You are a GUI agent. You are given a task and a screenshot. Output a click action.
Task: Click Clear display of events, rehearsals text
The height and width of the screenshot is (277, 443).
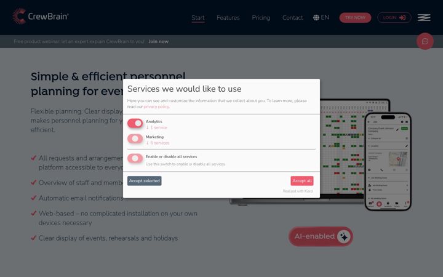(x=108, y=238)
